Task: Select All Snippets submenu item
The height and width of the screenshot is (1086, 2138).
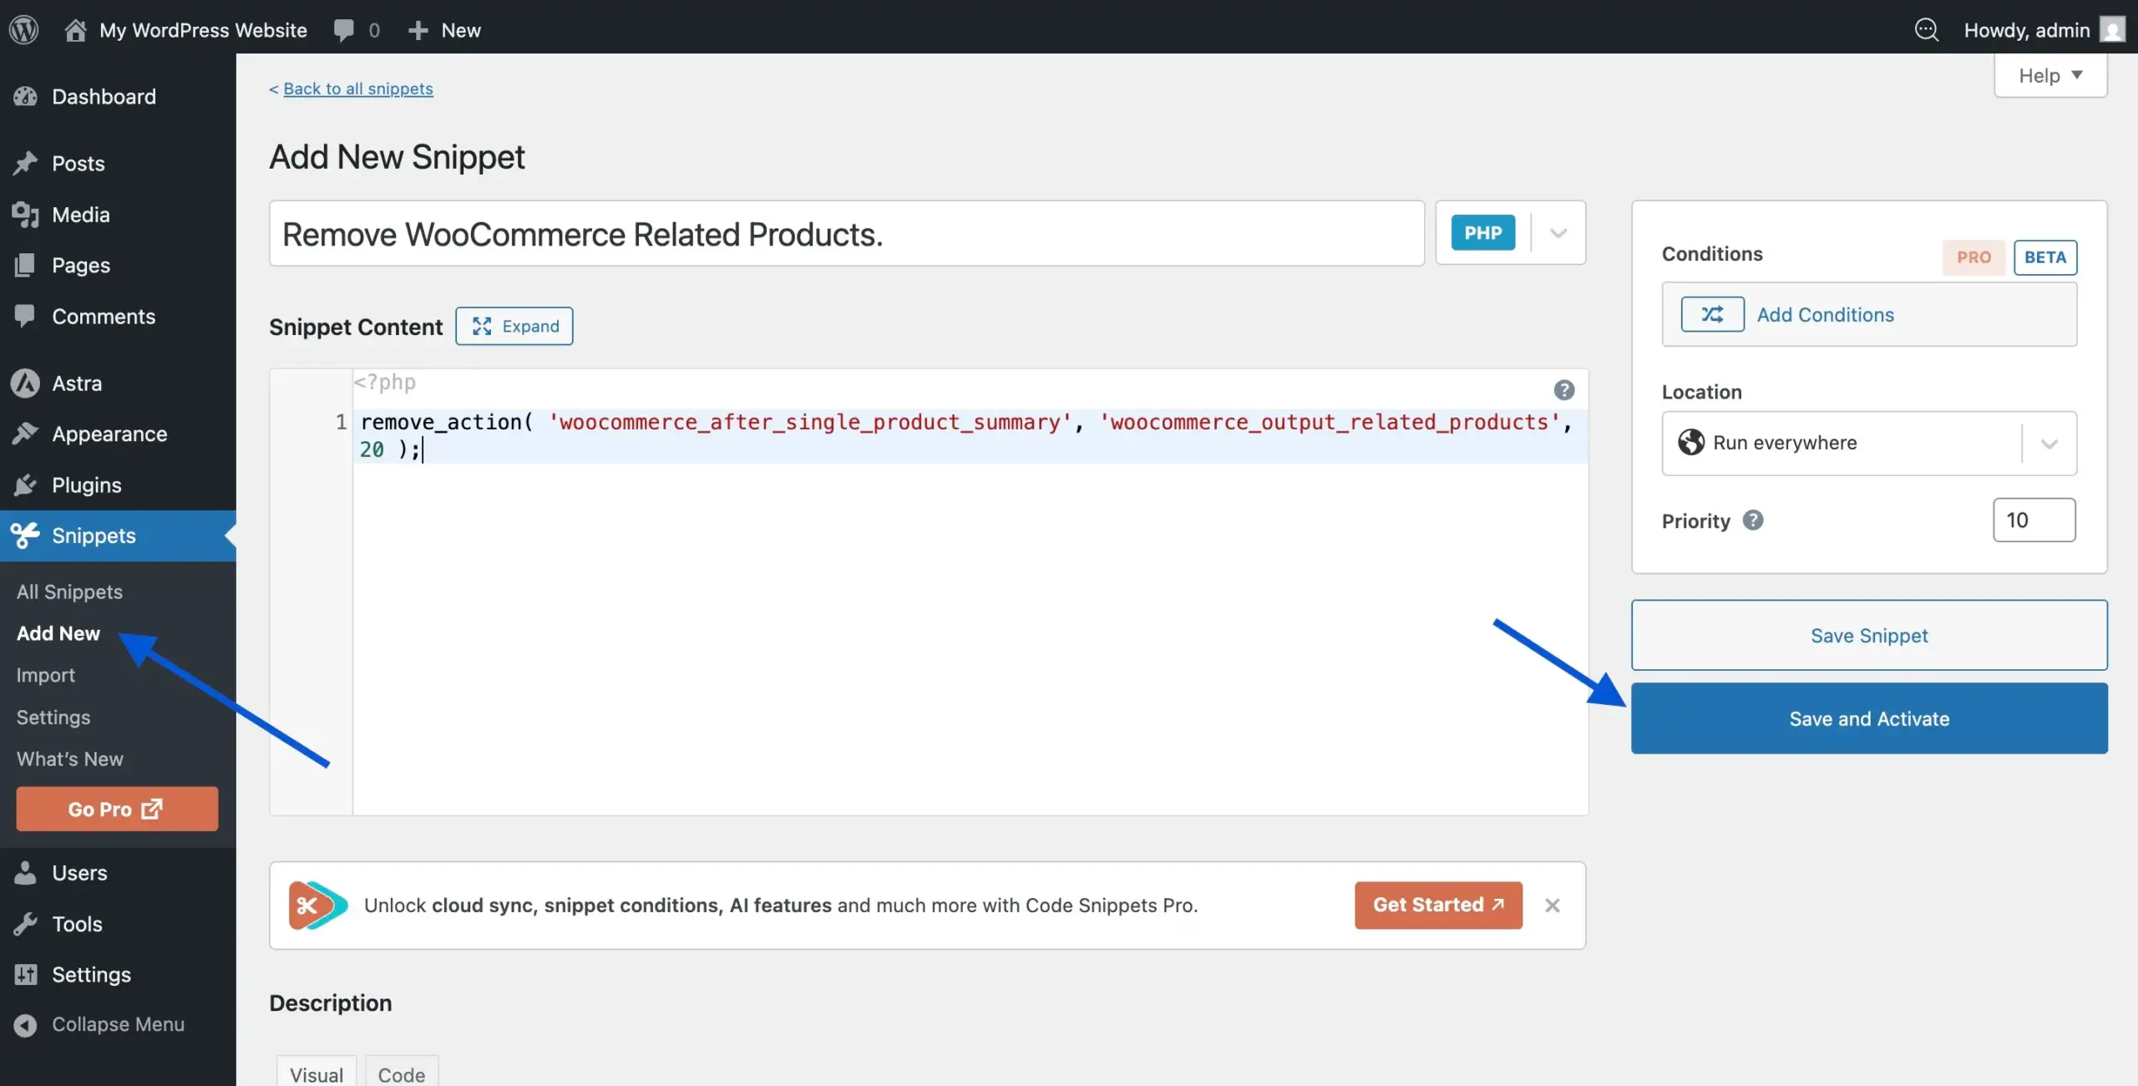Action: [x=69, y=591]
